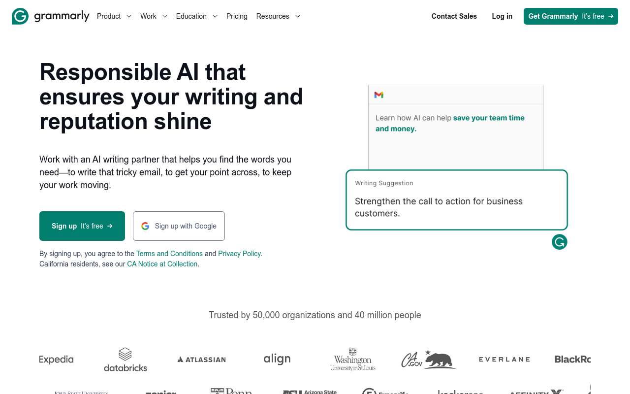
Task: Go to the Pricing page
Action: point(237,16)
